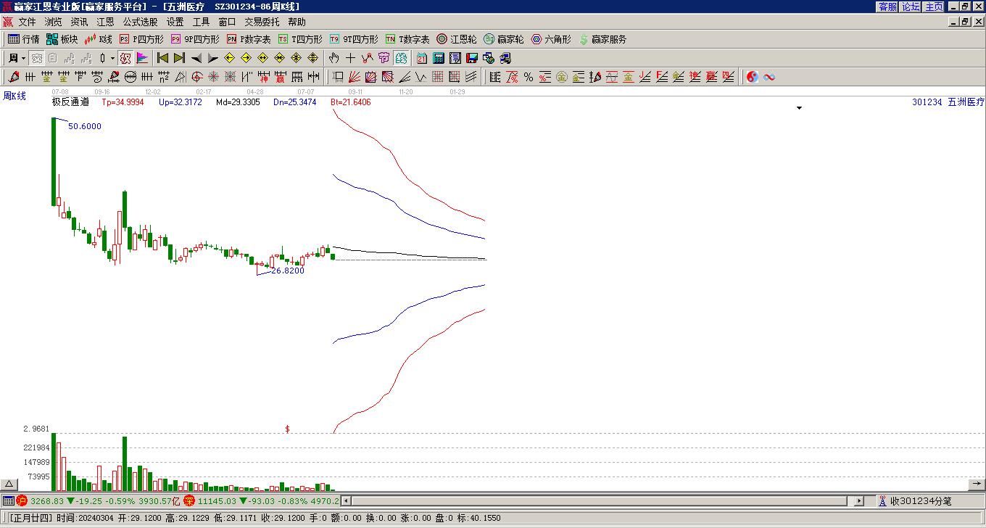Image resolution: width=986 pixels, height=528 pixels.
Task: Open the 帮助 menu
Action: coord(297,22)
